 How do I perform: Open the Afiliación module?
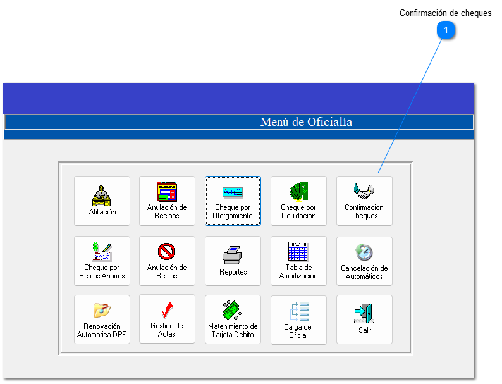click(x=102, y=201)
